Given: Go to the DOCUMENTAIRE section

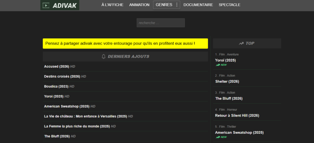Looking at the screenshot, I should pyautogui.click(x=198, y=5).
